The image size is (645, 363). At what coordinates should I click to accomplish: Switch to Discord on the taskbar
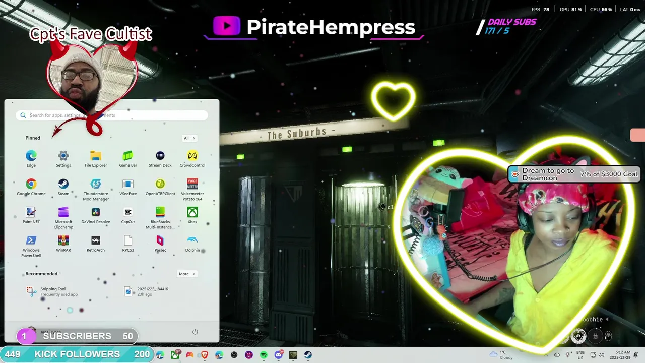[x=279, y=355]
